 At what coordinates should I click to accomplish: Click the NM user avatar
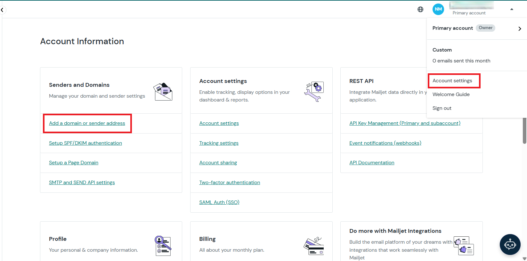click(438, 9)
